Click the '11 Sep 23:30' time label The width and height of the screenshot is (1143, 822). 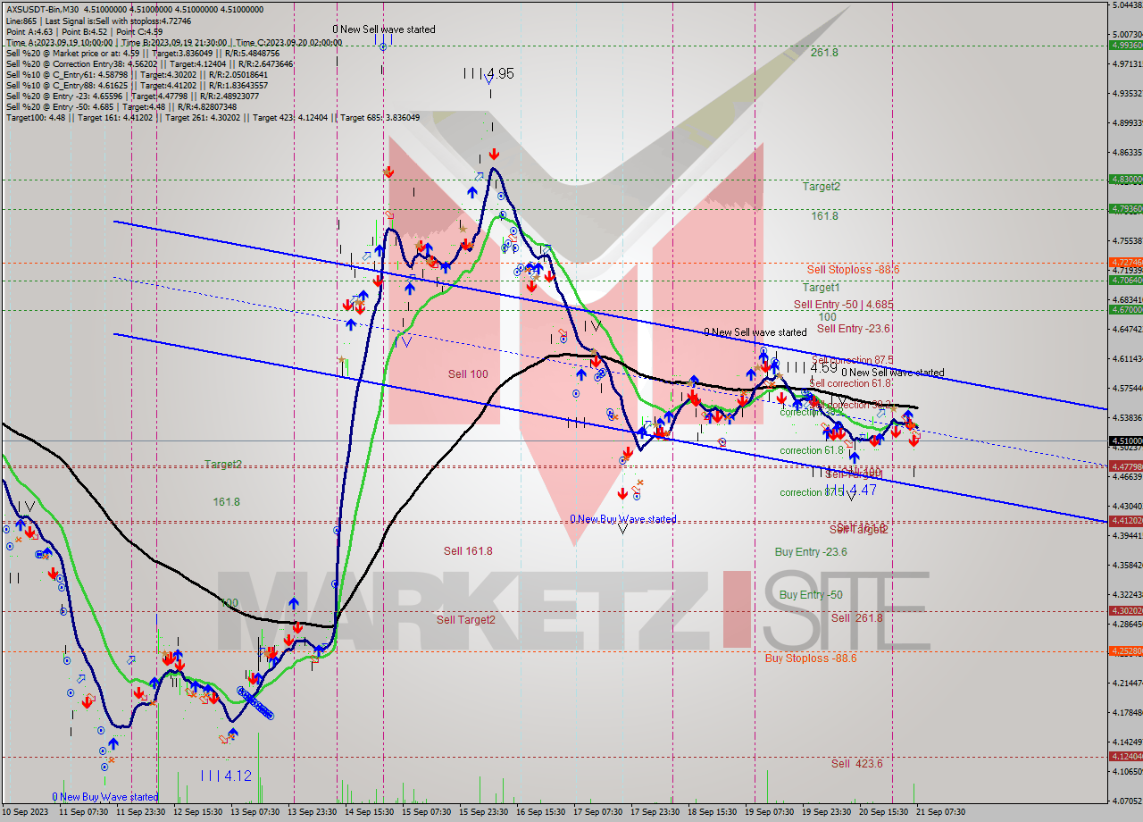coord(142,812)
